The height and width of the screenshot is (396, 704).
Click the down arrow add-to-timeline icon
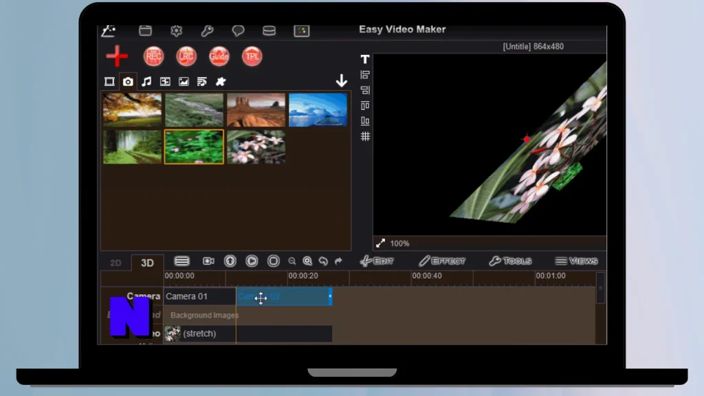(x=342, y=81)
